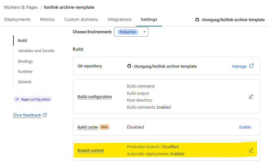Navigate to Workers & Pages breadcrumb
269x163 pixels.
point(21,7)
